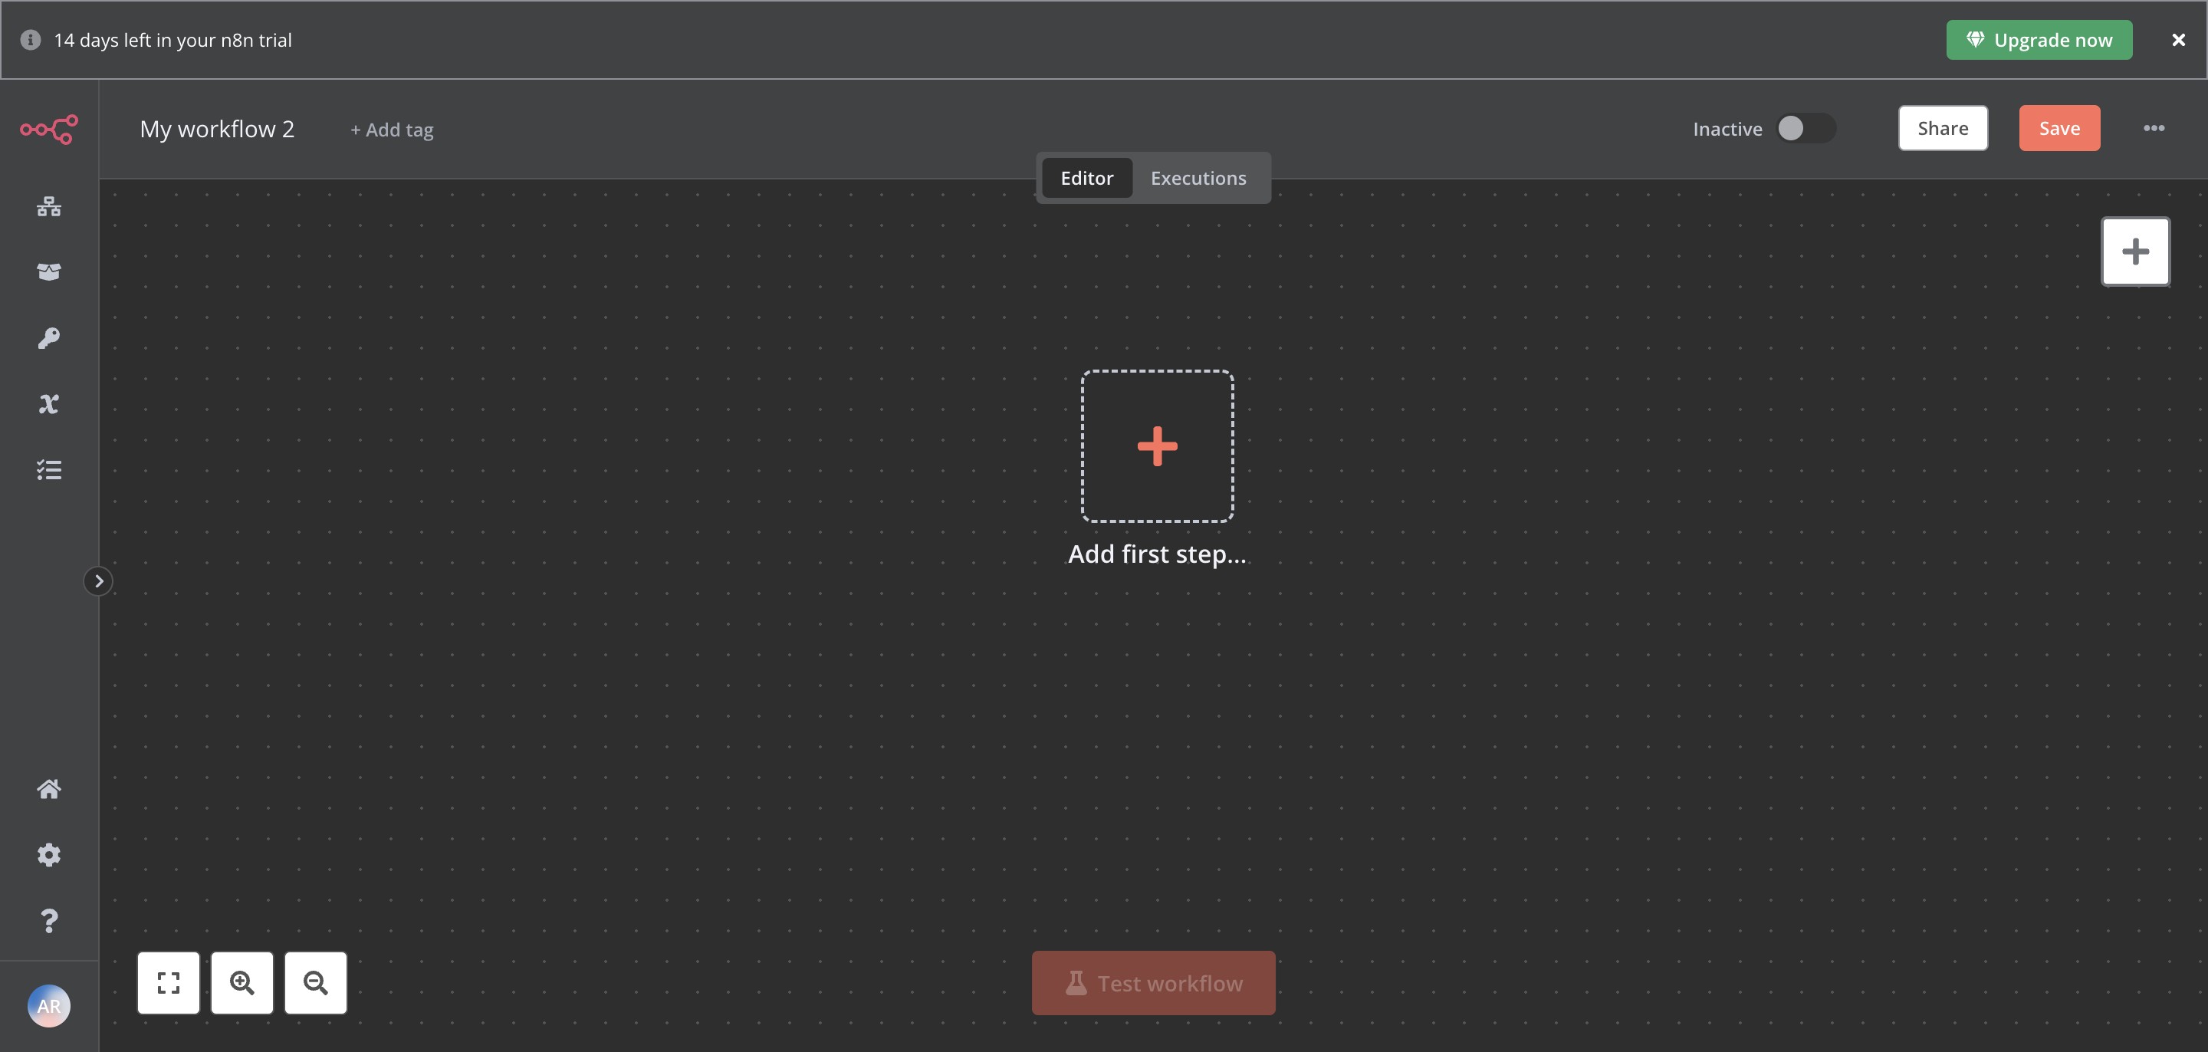Click the n8n logo in sidebar

coord(49,130)
